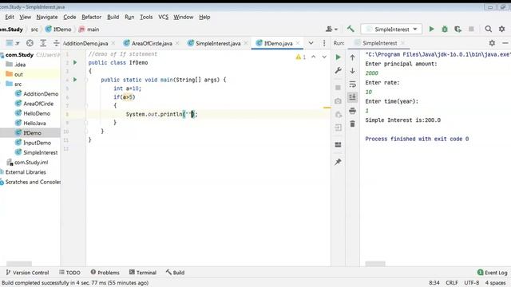Viewport: 511px width, 287px height.
Task: Switch to AreaOfCircle.java editor tab
Action: 152,43
